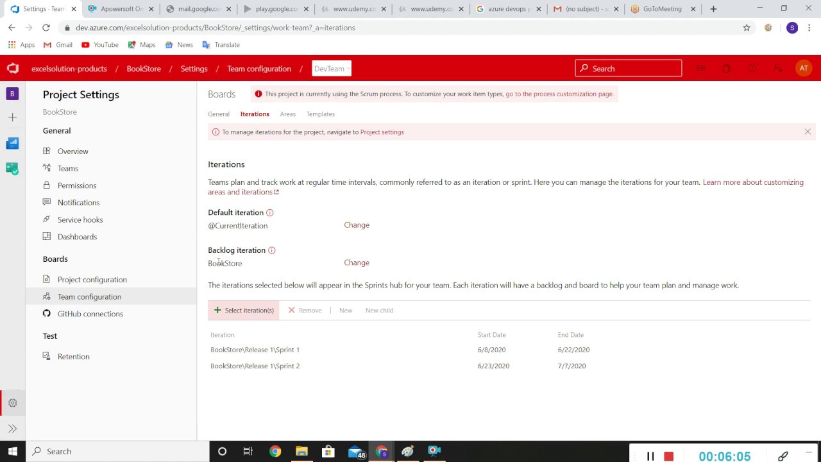The width and height of the screenshot is (821, 462).
Task: Follow the Project settings link in banner
Action: click(382, 132)
